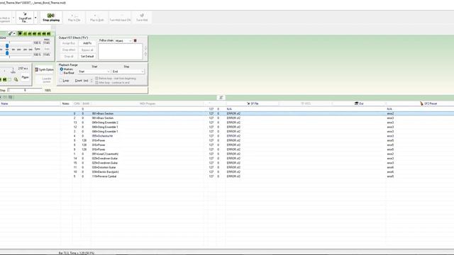Select the String Ensemble 2 track row
Screen dimensions: 454x255
tap(227, 123)
